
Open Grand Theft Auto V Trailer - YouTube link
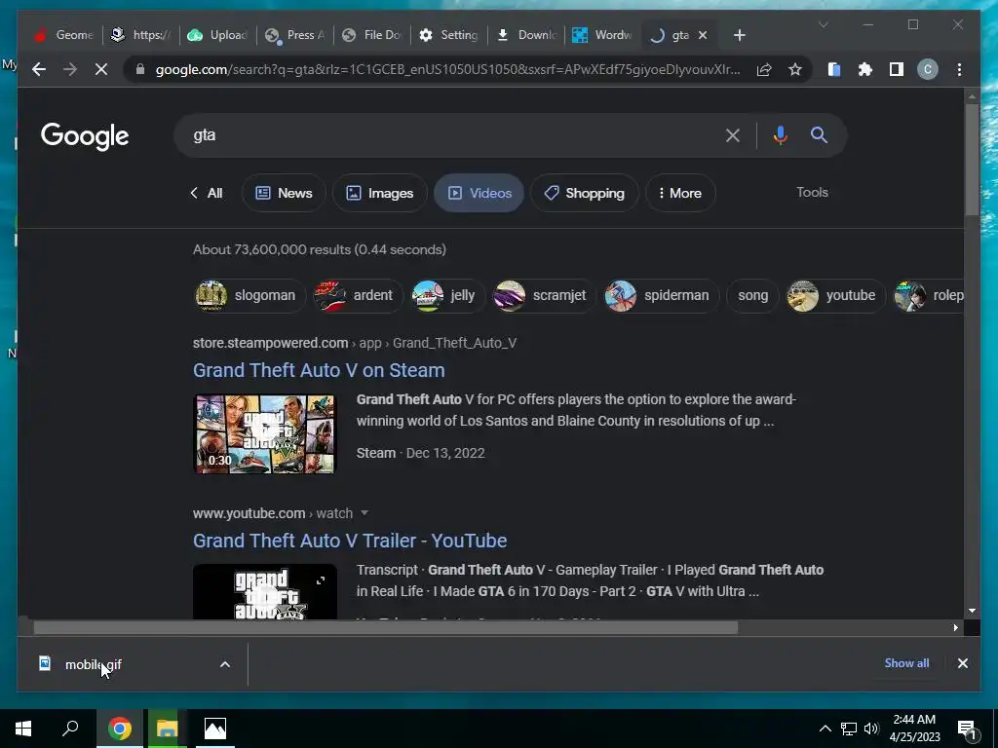[x=350, y=541]
